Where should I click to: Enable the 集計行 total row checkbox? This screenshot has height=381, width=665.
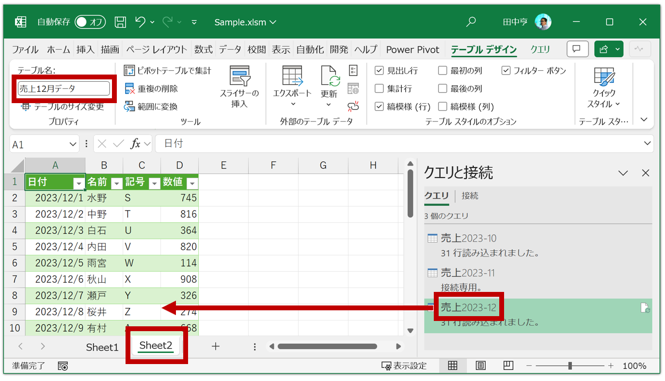click(x=380, y=89)
